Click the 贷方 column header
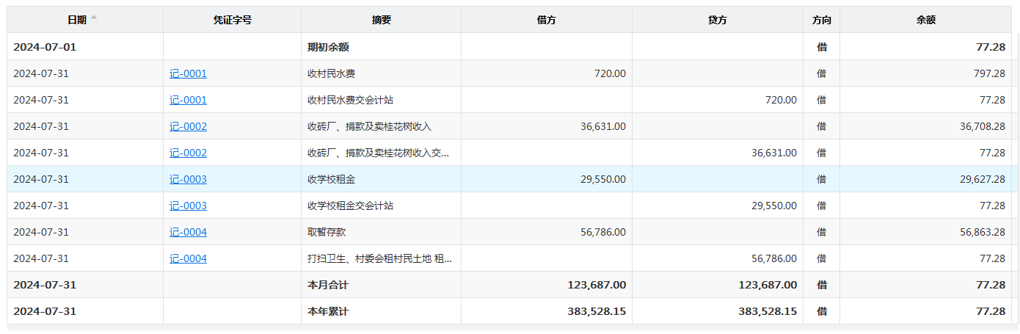Screen dimensions: 1020x334 point(717,20)
